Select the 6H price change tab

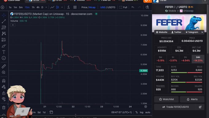pyautogui.click(x=185, y=59)
